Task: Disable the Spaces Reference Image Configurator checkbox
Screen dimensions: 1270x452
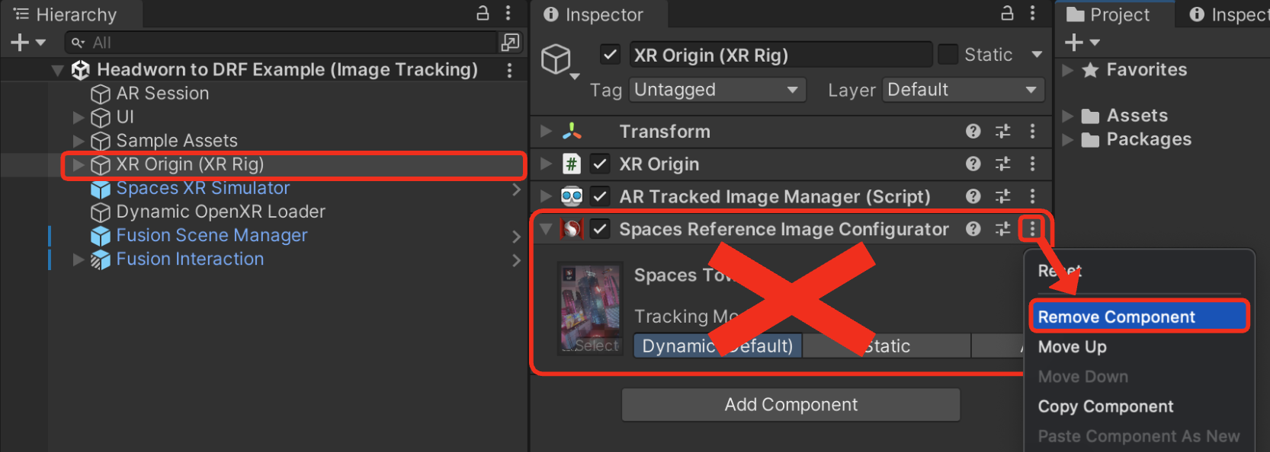Action: pyautogui.click(x=601, y=229)
